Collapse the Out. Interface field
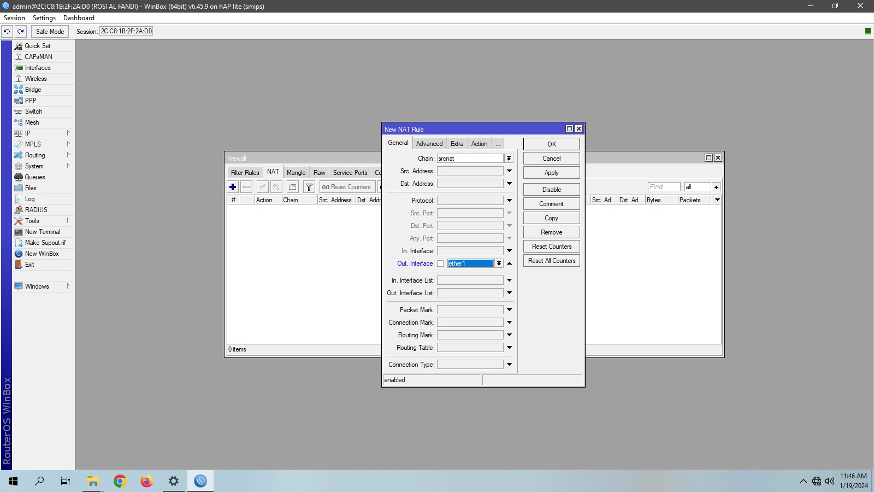Viewport: 874px width, 492px height. [509, 263]
